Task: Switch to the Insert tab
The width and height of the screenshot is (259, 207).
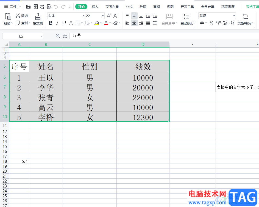Action: click(95, 7)
